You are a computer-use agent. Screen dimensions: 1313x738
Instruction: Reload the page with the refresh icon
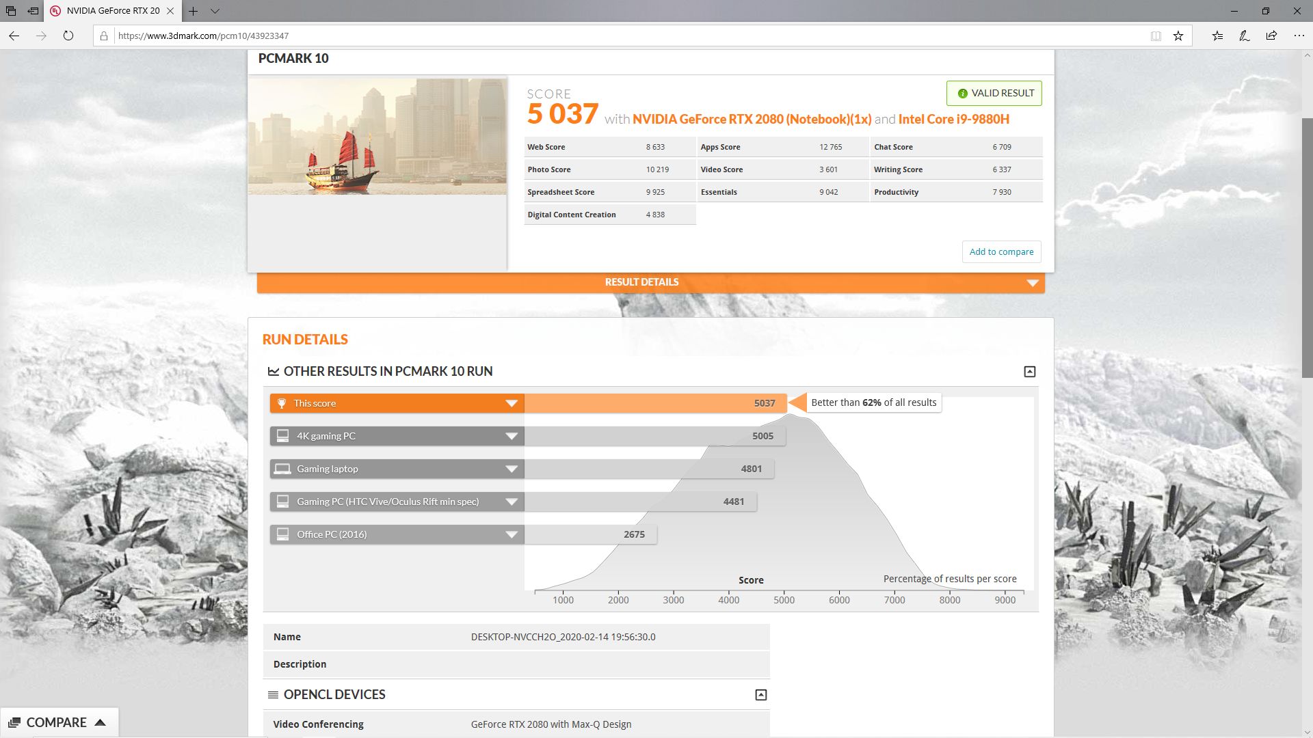pyautogui.click(x=68, y=36)
